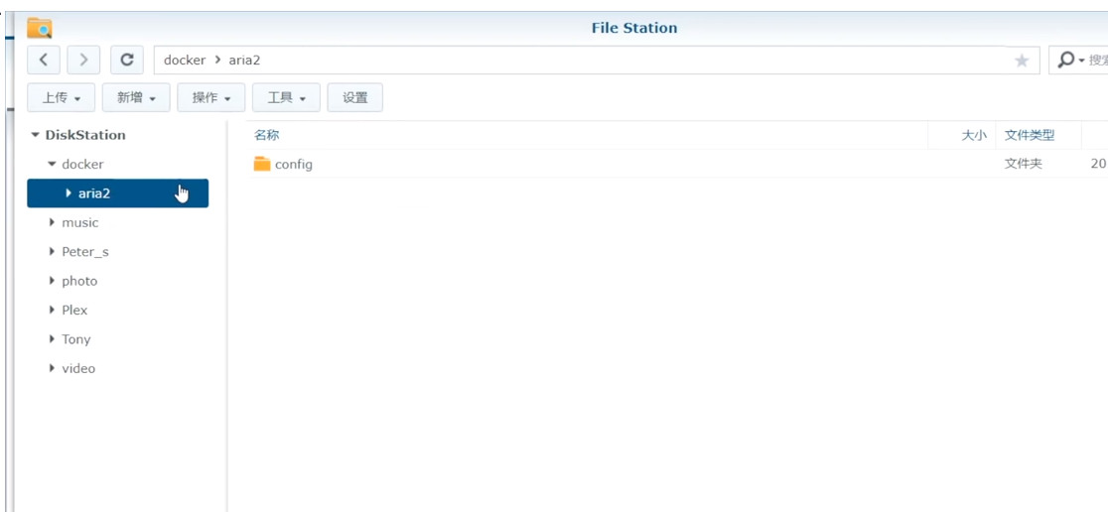Screen dimensions: 1108x512
Task: Expand the video folder arrow
Action: [x=52, y=368]
